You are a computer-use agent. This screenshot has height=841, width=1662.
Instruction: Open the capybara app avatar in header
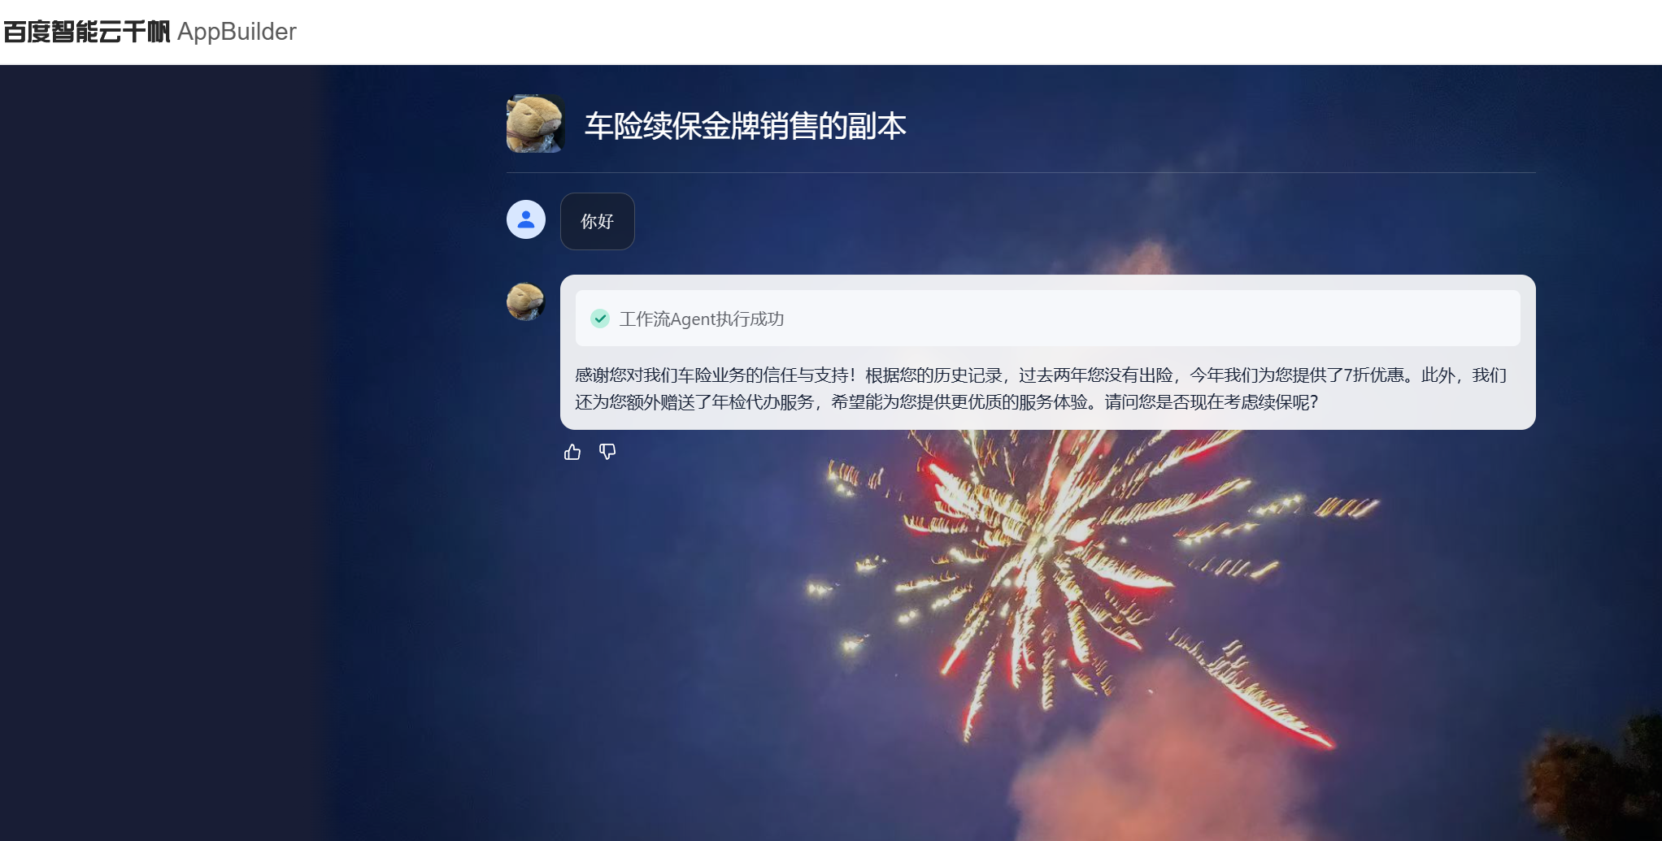tap(535, 124)
